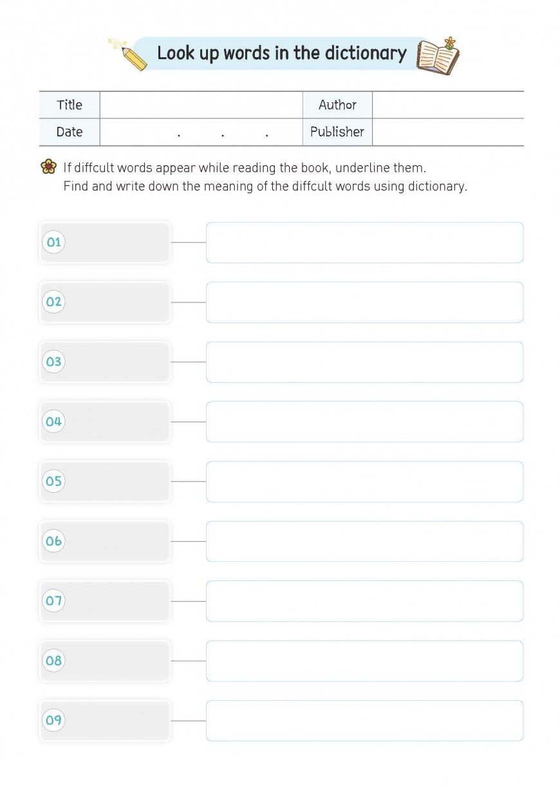Click the Author input field
This screenshot has height=787, width=560.
(448, 105)
